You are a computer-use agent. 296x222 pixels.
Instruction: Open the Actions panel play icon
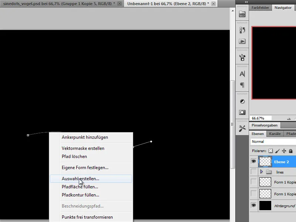(x=242, y=41)
